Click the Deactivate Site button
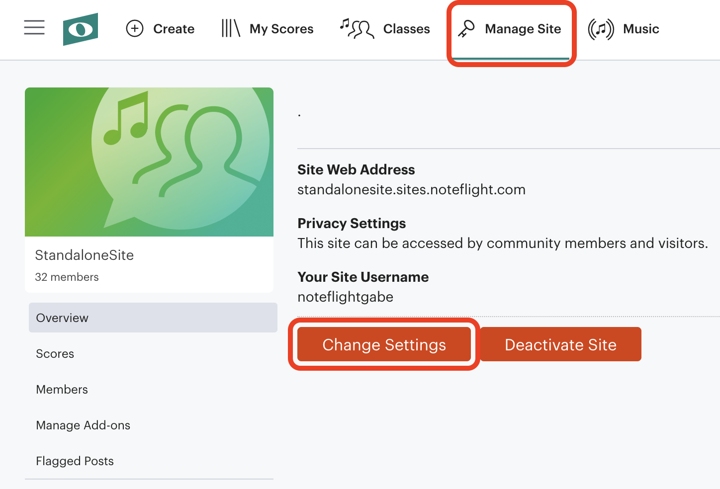720x489 pixels. click(560, 344)
